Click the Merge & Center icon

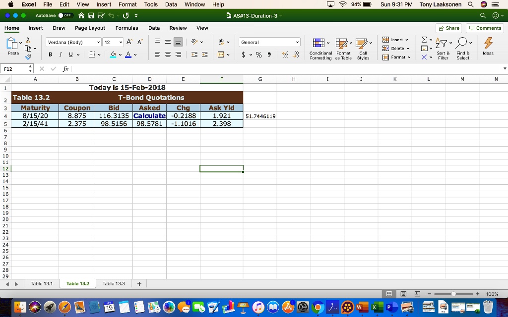click(221, 54)
